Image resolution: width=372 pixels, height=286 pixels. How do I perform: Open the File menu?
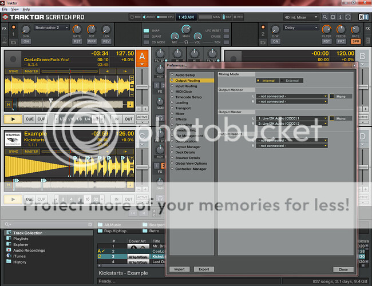pos(5,9)
